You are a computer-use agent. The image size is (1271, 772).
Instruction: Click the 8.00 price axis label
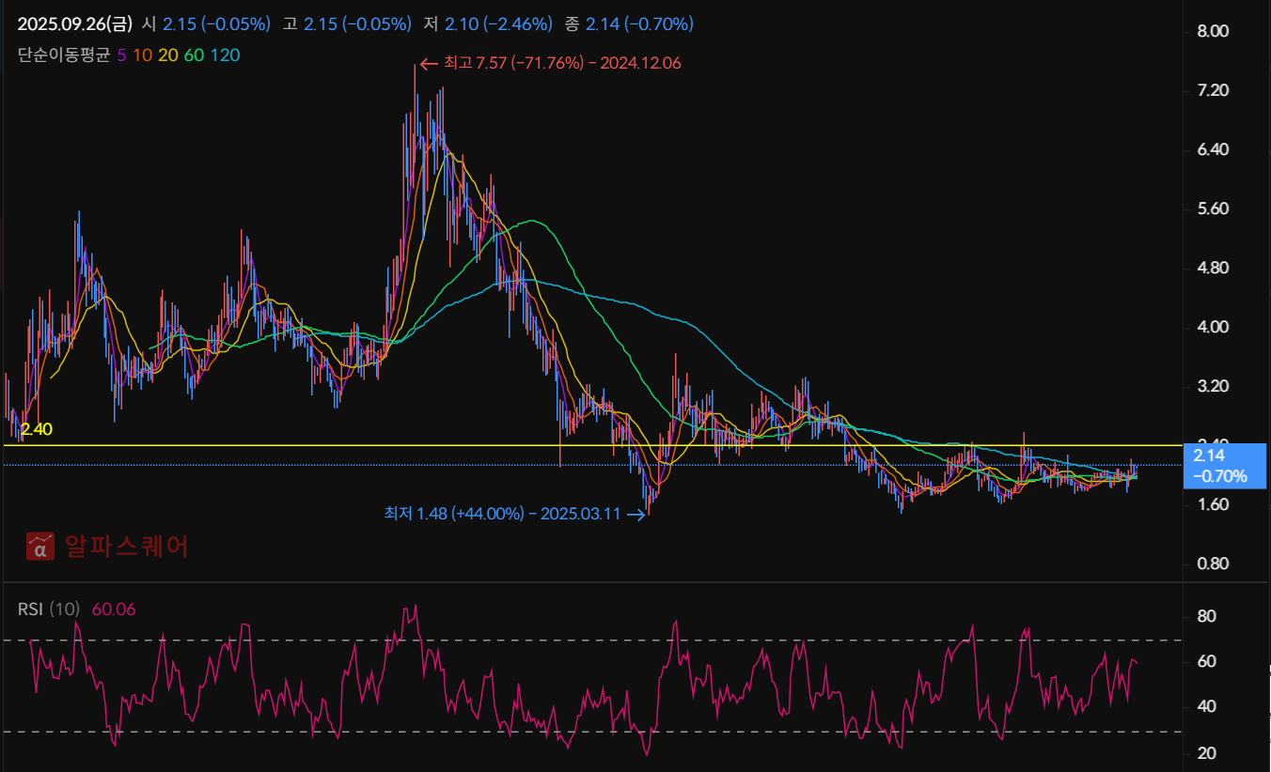coord(1213,31)
